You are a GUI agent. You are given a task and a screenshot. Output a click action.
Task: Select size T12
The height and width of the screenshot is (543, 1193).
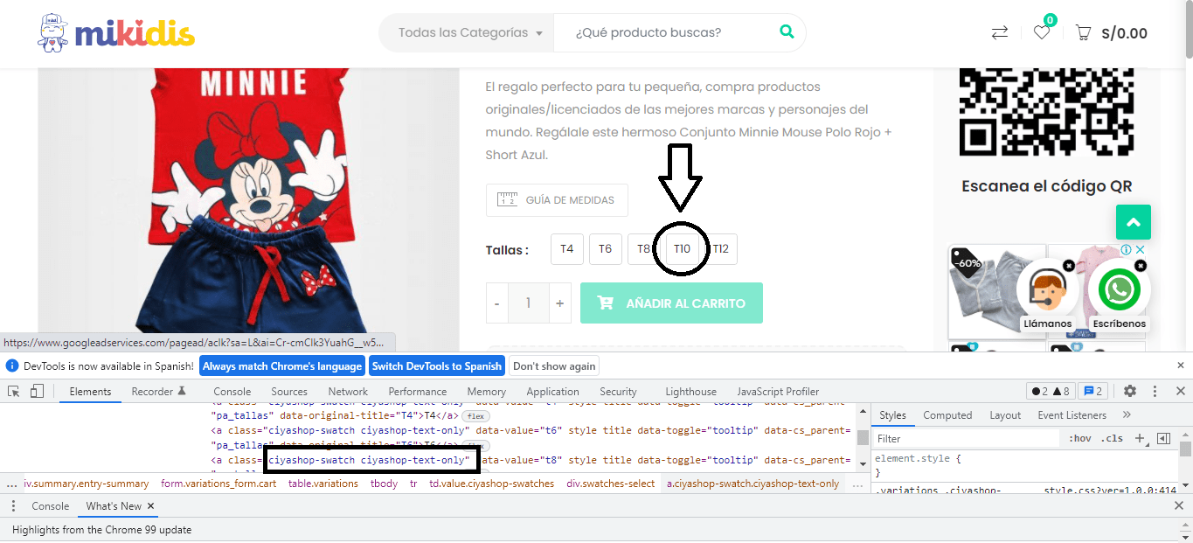click(x=720, y=249)
